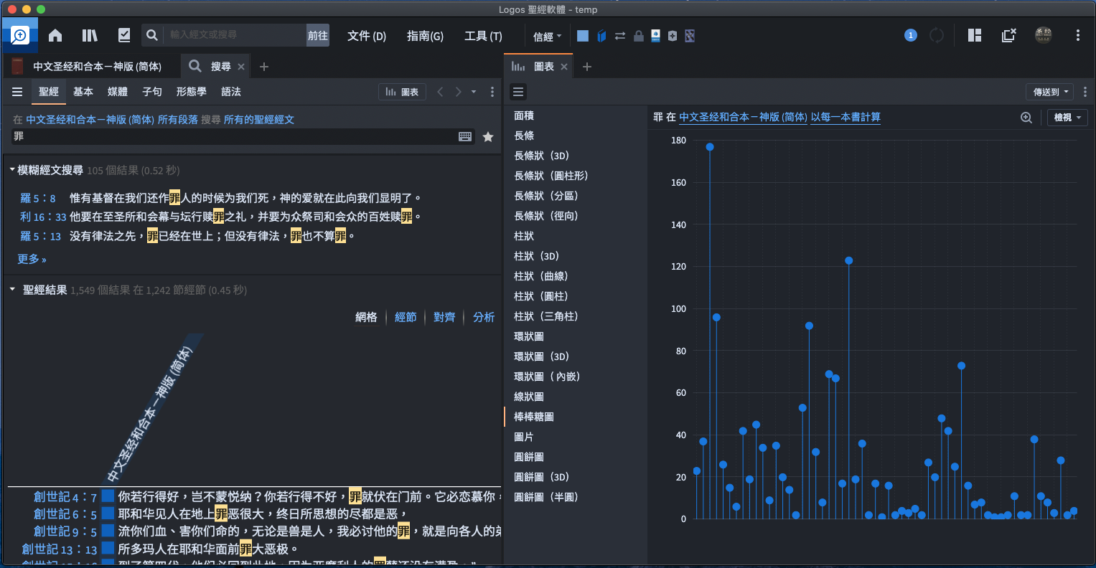Screen dimensions: 1096x568
Task: Switch to the 對齊 results view
Action: (x=444, y=317)
